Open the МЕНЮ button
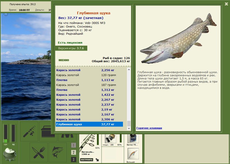 click(64, 60)
